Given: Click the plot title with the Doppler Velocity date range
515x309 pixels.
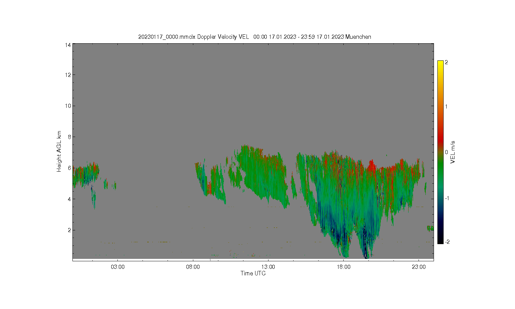Looking at the screenshot, I should coord(254,37).
